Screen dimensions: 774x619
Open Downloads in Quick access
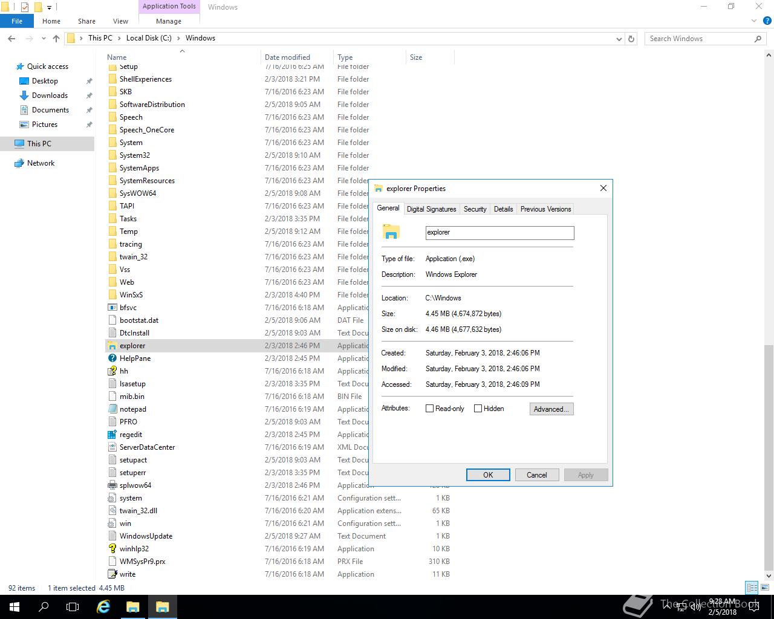point(50,96)
